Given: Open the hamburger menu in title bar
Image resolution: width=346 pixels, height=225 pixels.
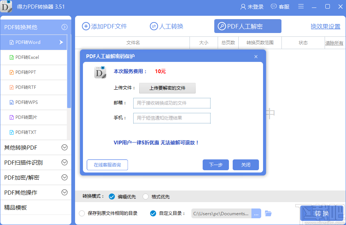Looking at the screenshot, I should (301, 6).
